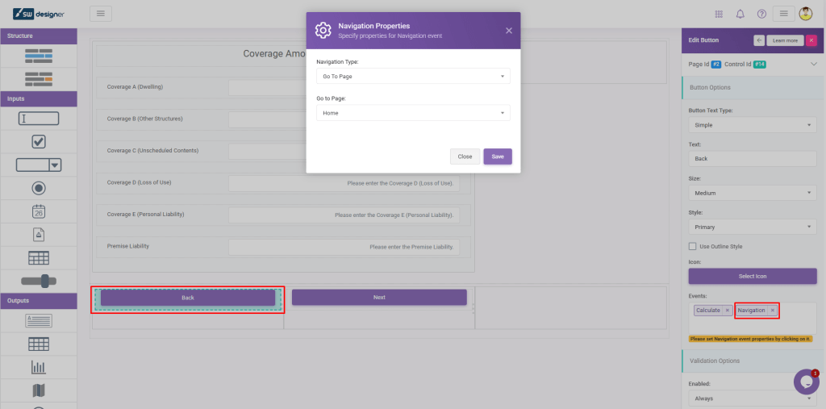Open the notifications bell
The height and width of the screenshot is (409, 826).
tap(740, 14)
